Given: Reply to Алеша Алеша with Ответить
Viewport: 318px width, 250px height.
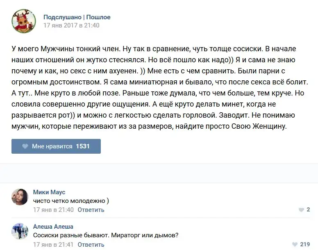Looking at the screenshot, I should [91, 245].
